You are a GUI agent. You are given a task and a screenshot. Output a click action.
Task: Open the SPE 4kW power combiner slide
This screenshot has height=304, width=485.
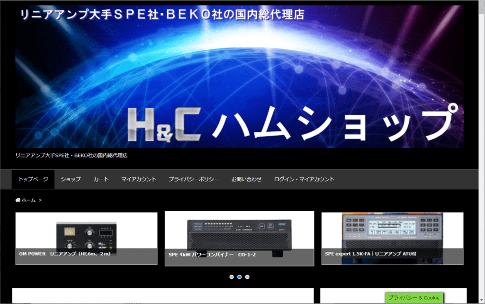click(x=239, y=239)
